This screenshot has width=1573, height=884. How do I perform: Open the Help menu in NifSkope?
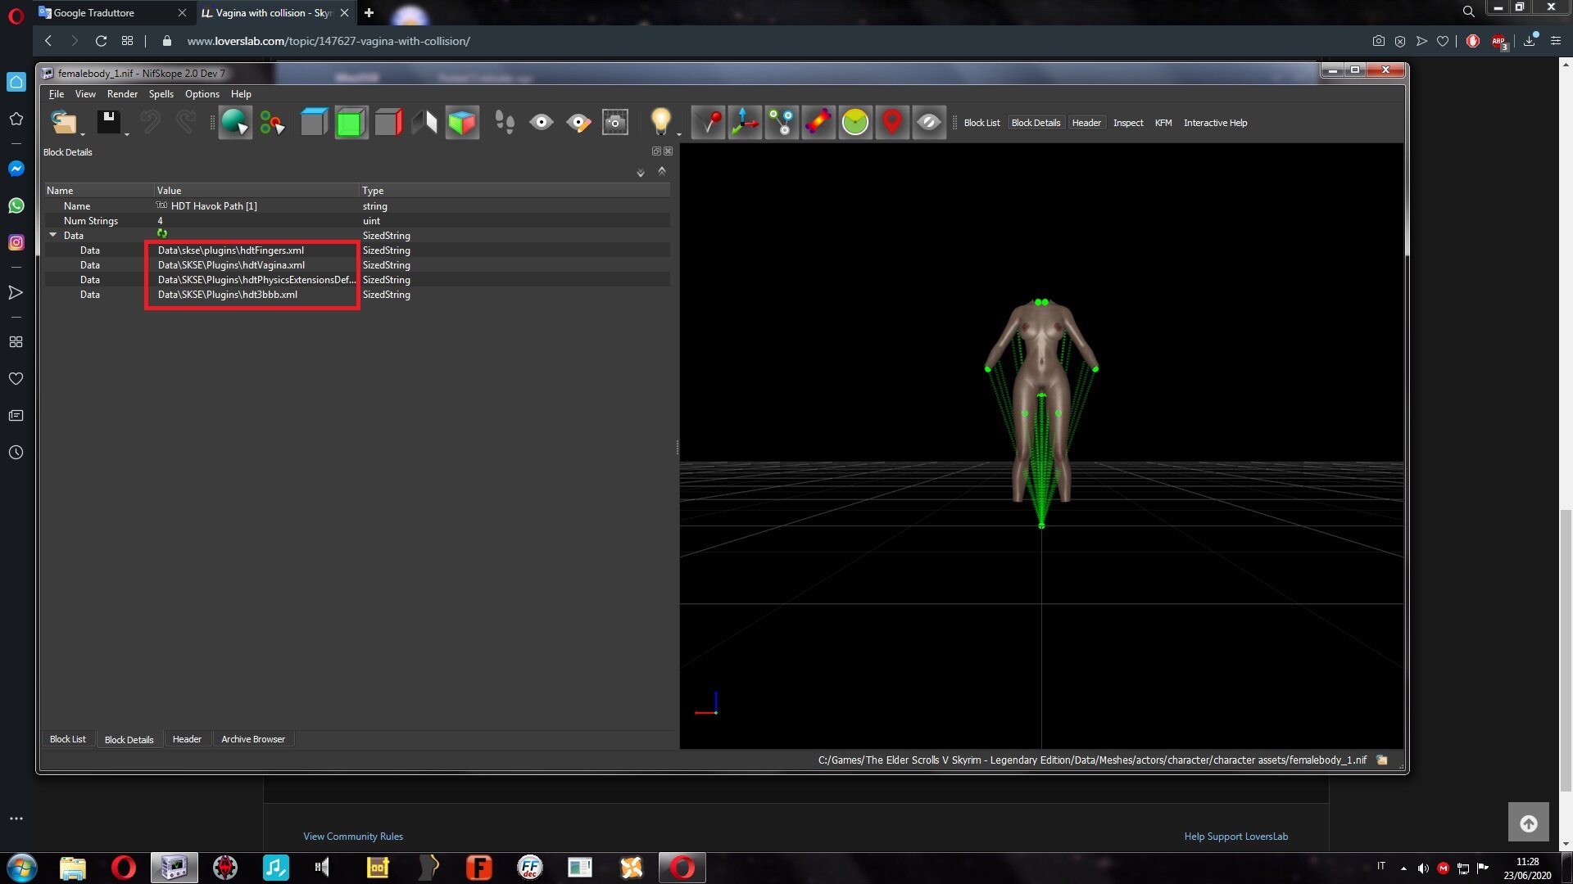241,94
